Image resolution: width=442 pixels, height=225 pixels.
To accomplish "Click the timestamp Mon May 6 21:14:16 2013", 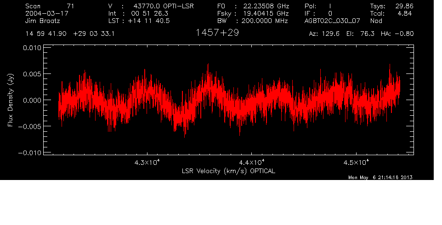I will 380,177.
